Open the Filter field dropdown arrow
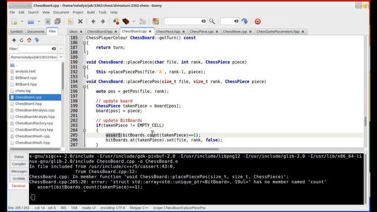 tap(61, 48)
